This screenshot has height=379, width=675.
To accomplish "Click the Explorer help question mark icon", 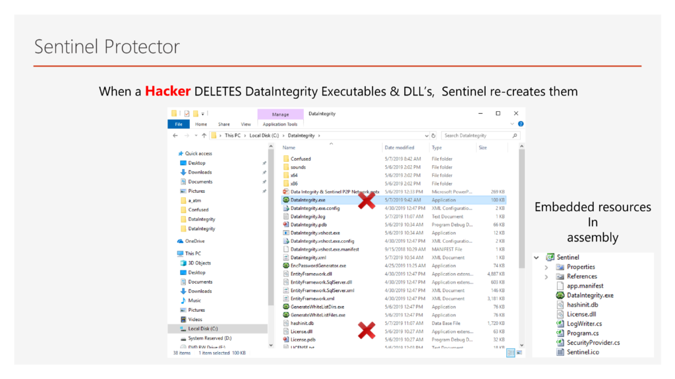I will coord(521,124).
